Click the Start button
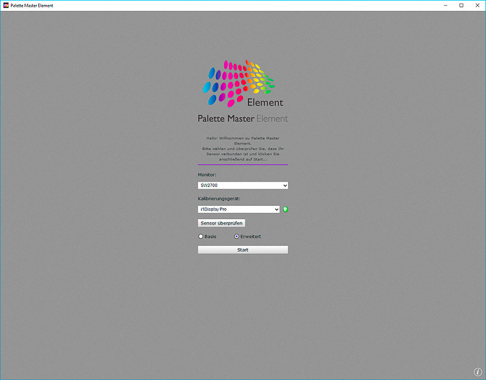486x380 pixels. pyautogui.click(x=242, y=249)
